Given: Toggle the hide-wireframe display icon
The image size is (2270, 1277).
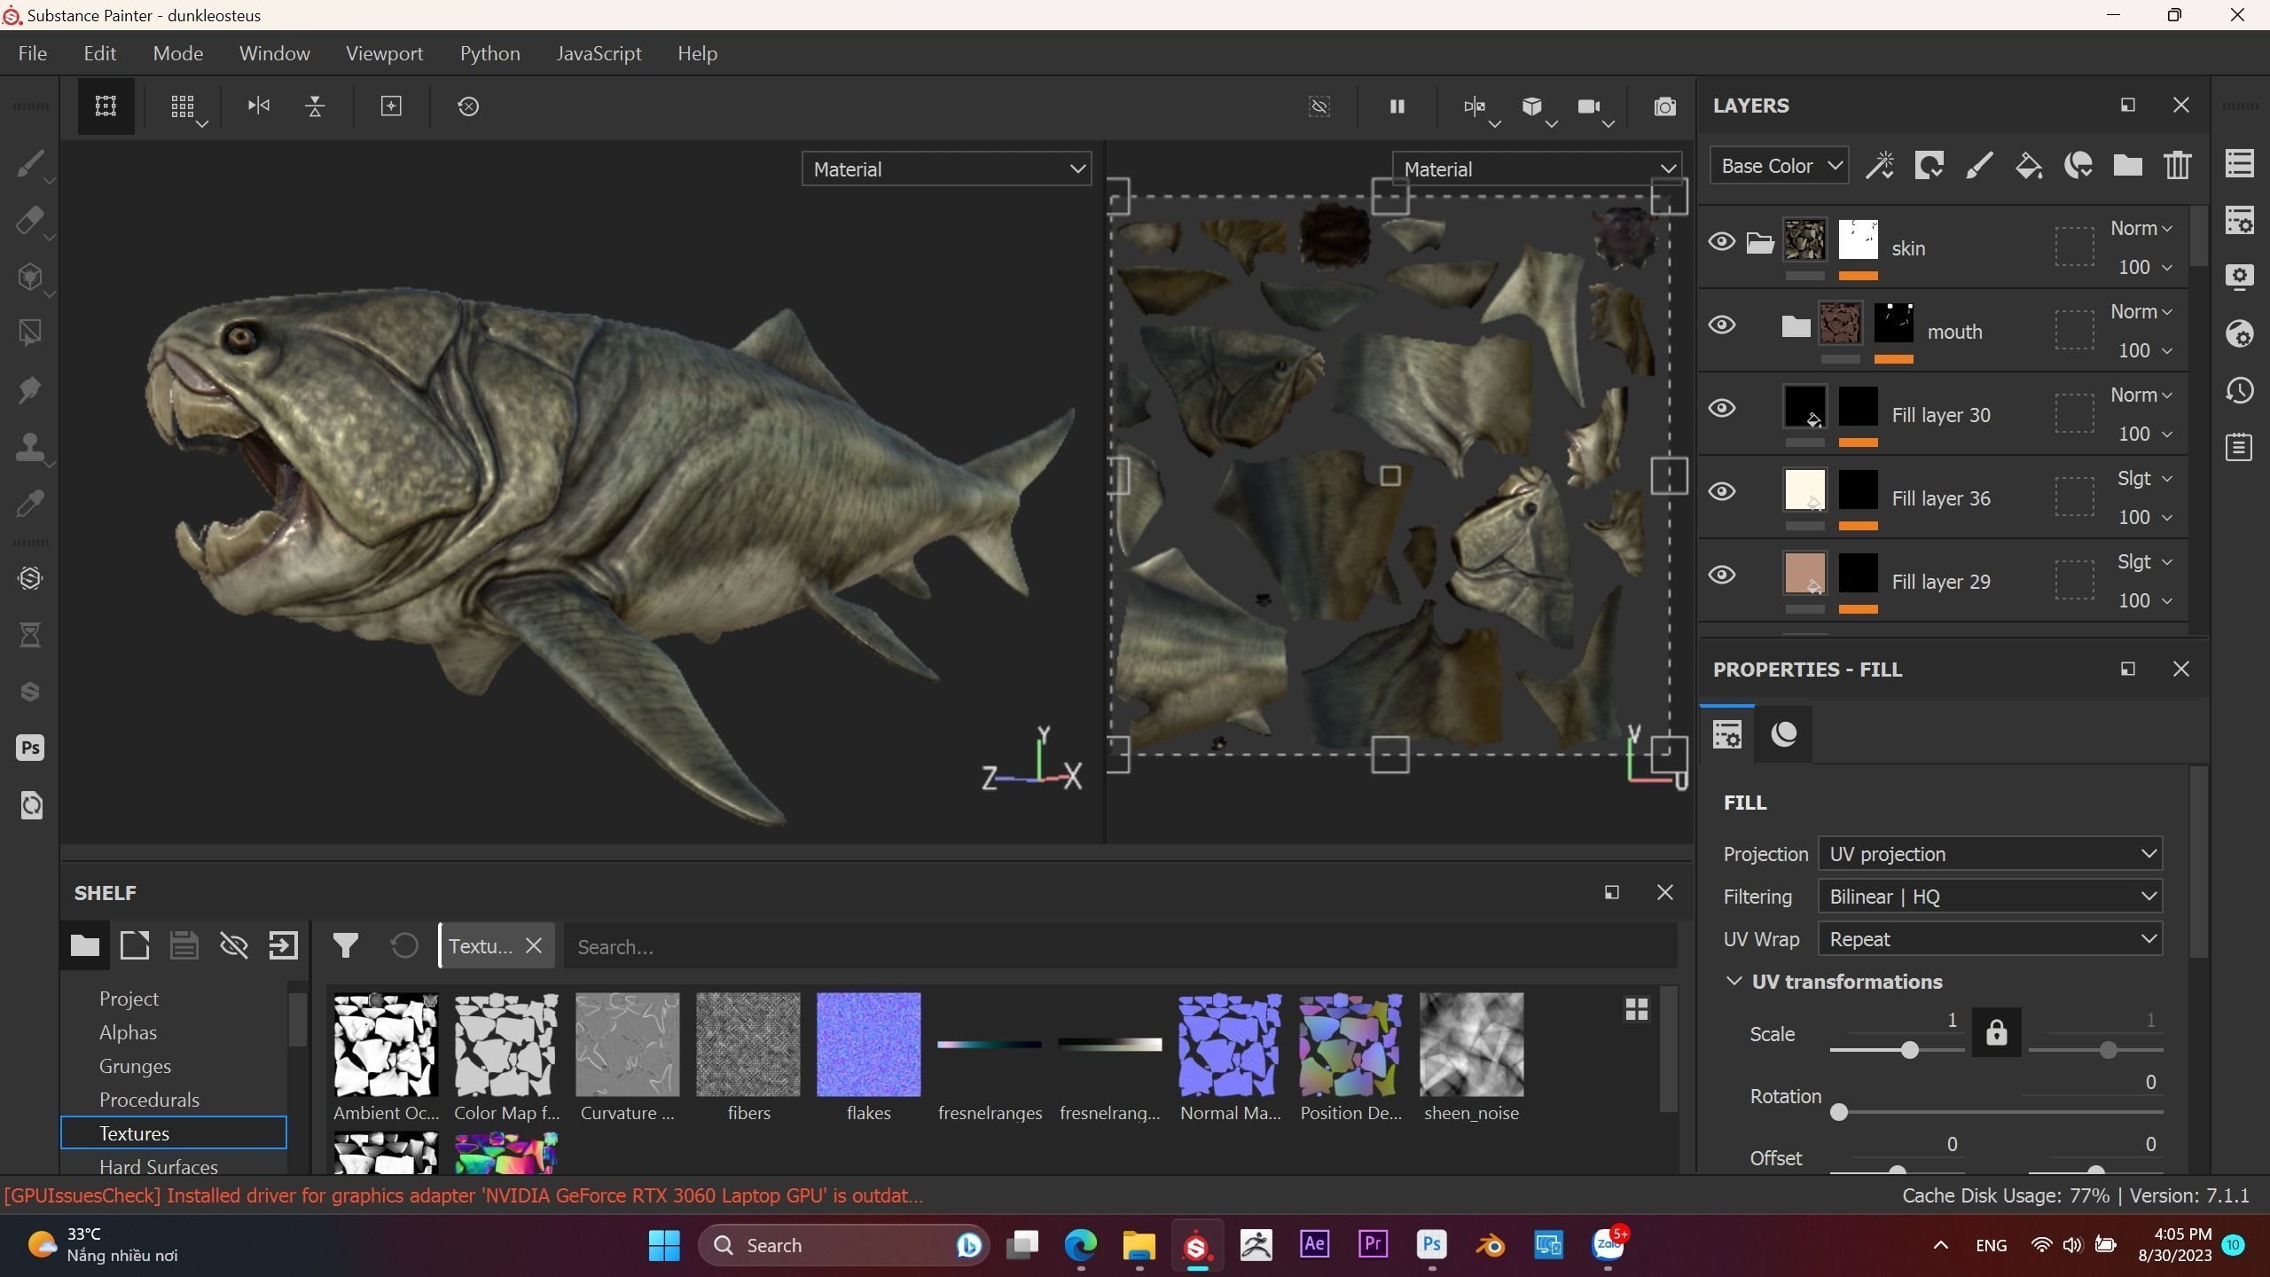Looking at the screenshot, I should [1319, 106].
